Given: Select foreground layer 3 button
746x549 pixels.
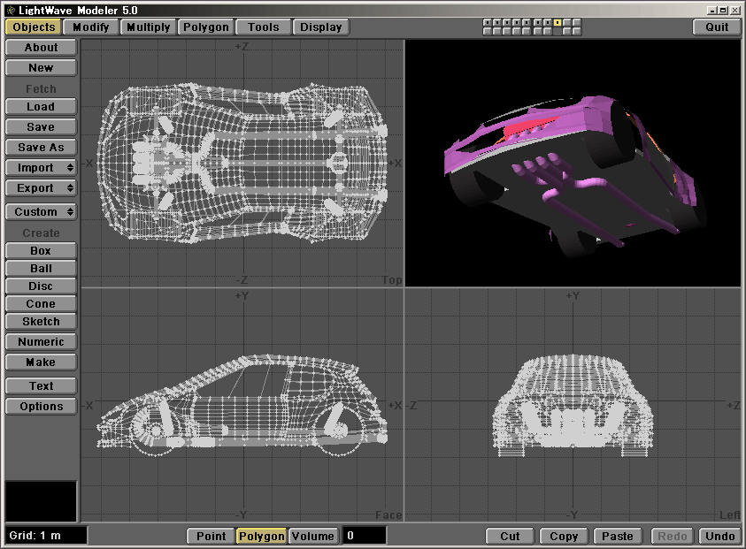Looking at the screenshot, I should pyautogui.click(x=507, y=22).
